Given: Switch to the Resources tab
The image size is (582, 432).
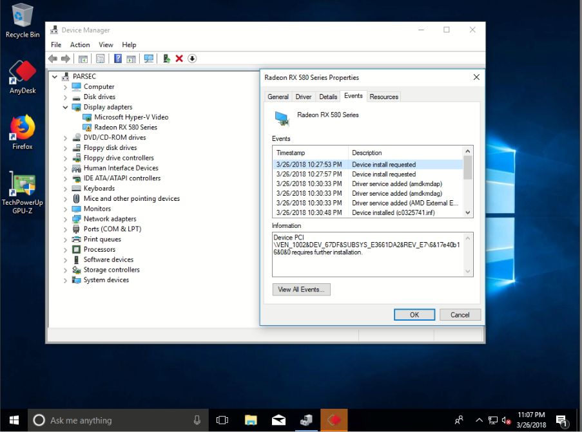Looking at the screenshot, I should pyautogui.click(x=383, y=97).
